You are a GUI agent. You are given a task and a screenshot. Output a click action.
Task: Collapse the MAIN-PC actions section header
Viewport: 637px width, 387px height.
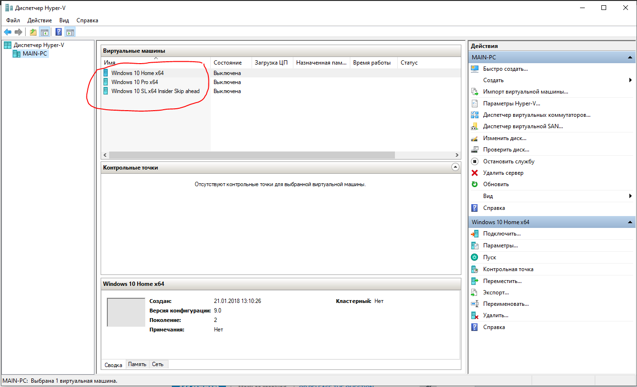pyautogui.click(x=630, y=57)
